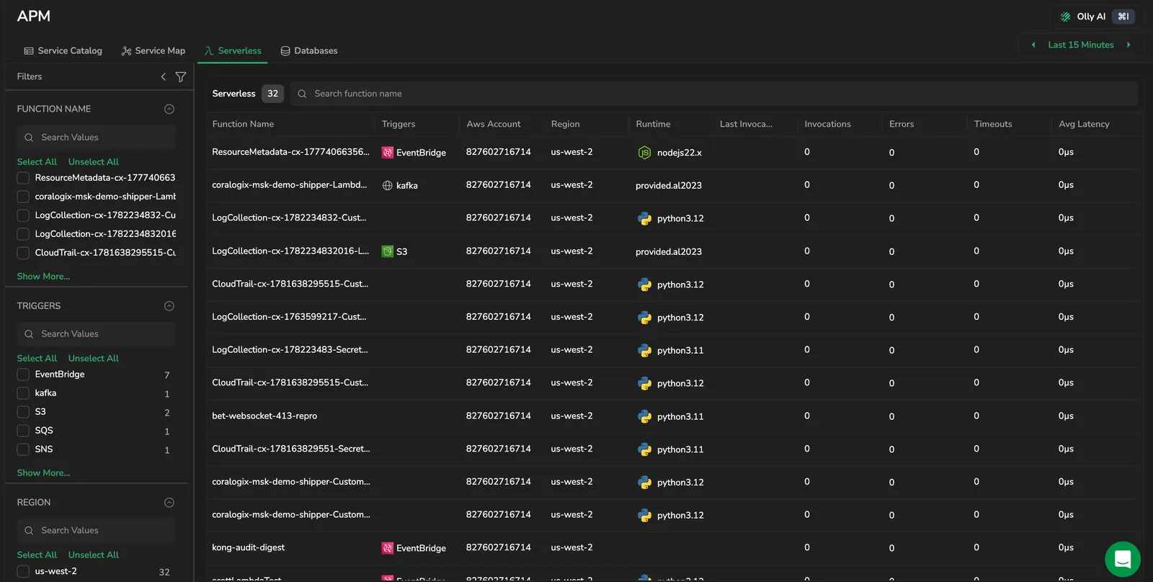1153x582 pixels.
Task: Go to next time range arrow
Action: click(1128, 45)
